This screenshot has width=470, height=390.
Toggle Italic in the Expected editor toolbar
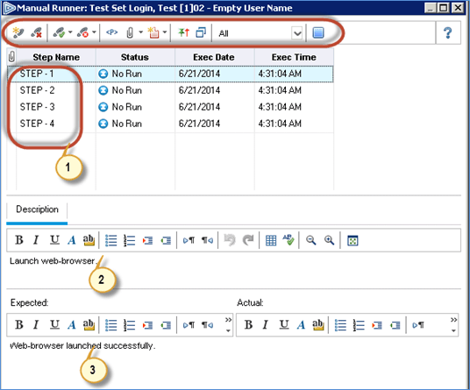point(36,324)
